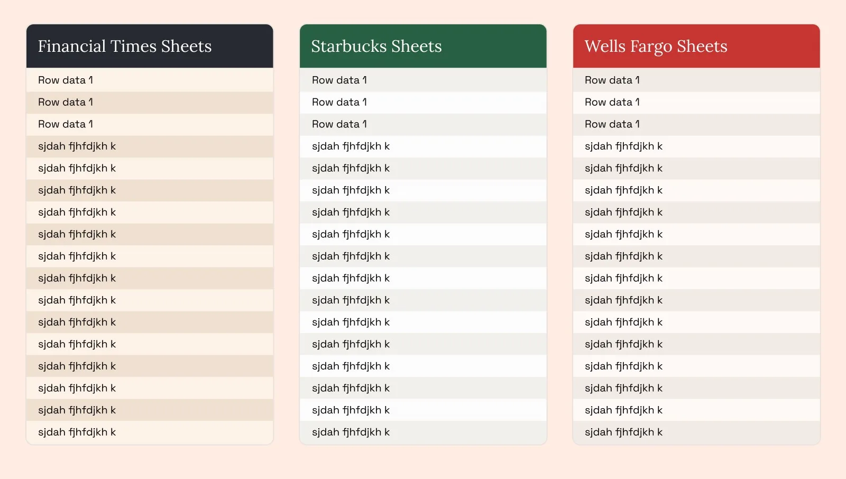Viewport: 846px width, 479px height.
Task: Click the last row of Starbucks Sheets
Action: (x=423, y=432)
